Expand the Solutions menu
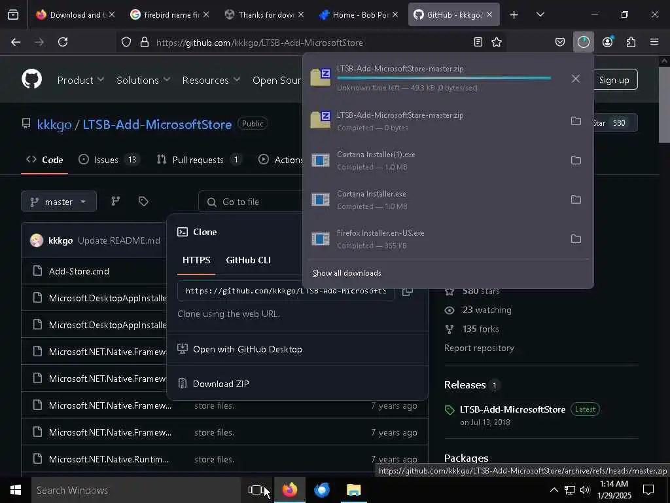 pyautogui.click(x=143, y=80)
